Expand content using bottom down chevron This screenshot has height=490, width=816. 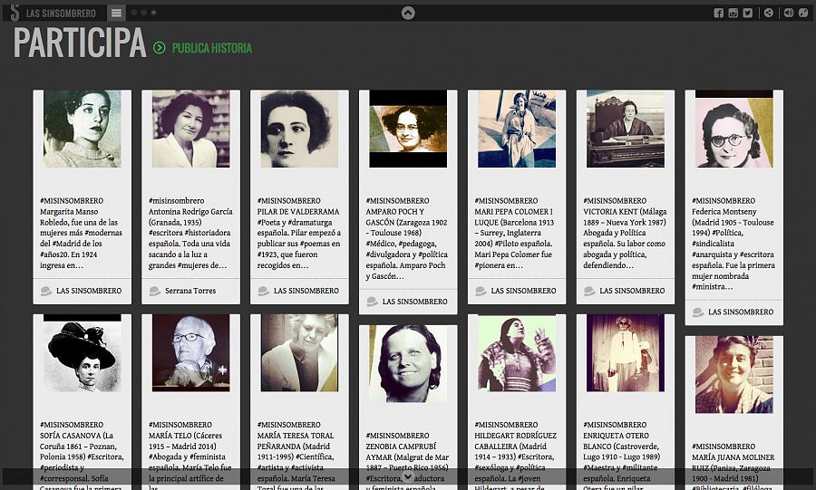point(408,476)
